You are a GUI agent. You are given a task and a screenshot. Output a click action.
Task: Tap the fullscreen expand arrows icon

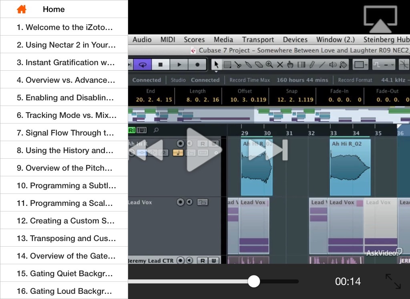tap(393, 281)
